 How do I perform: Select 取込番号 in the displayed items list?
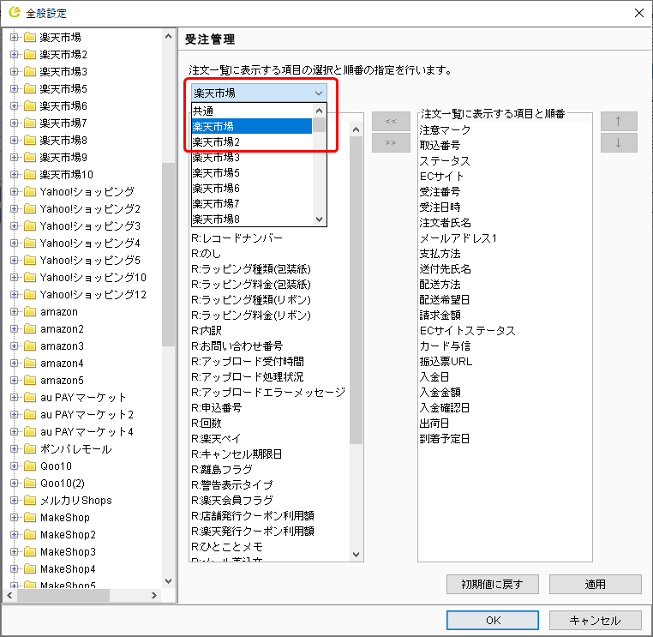(x=440, y=146)
